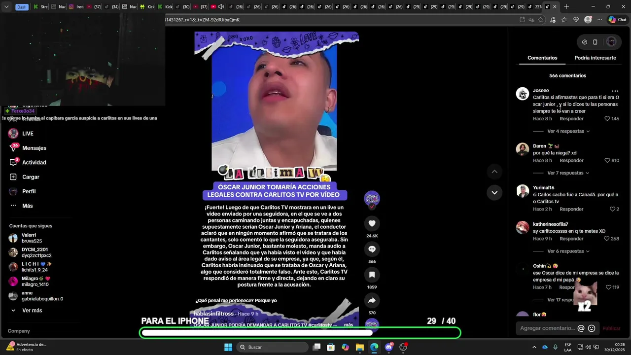
Task: Go to the next video with down arrow
Action: point(494,192)
